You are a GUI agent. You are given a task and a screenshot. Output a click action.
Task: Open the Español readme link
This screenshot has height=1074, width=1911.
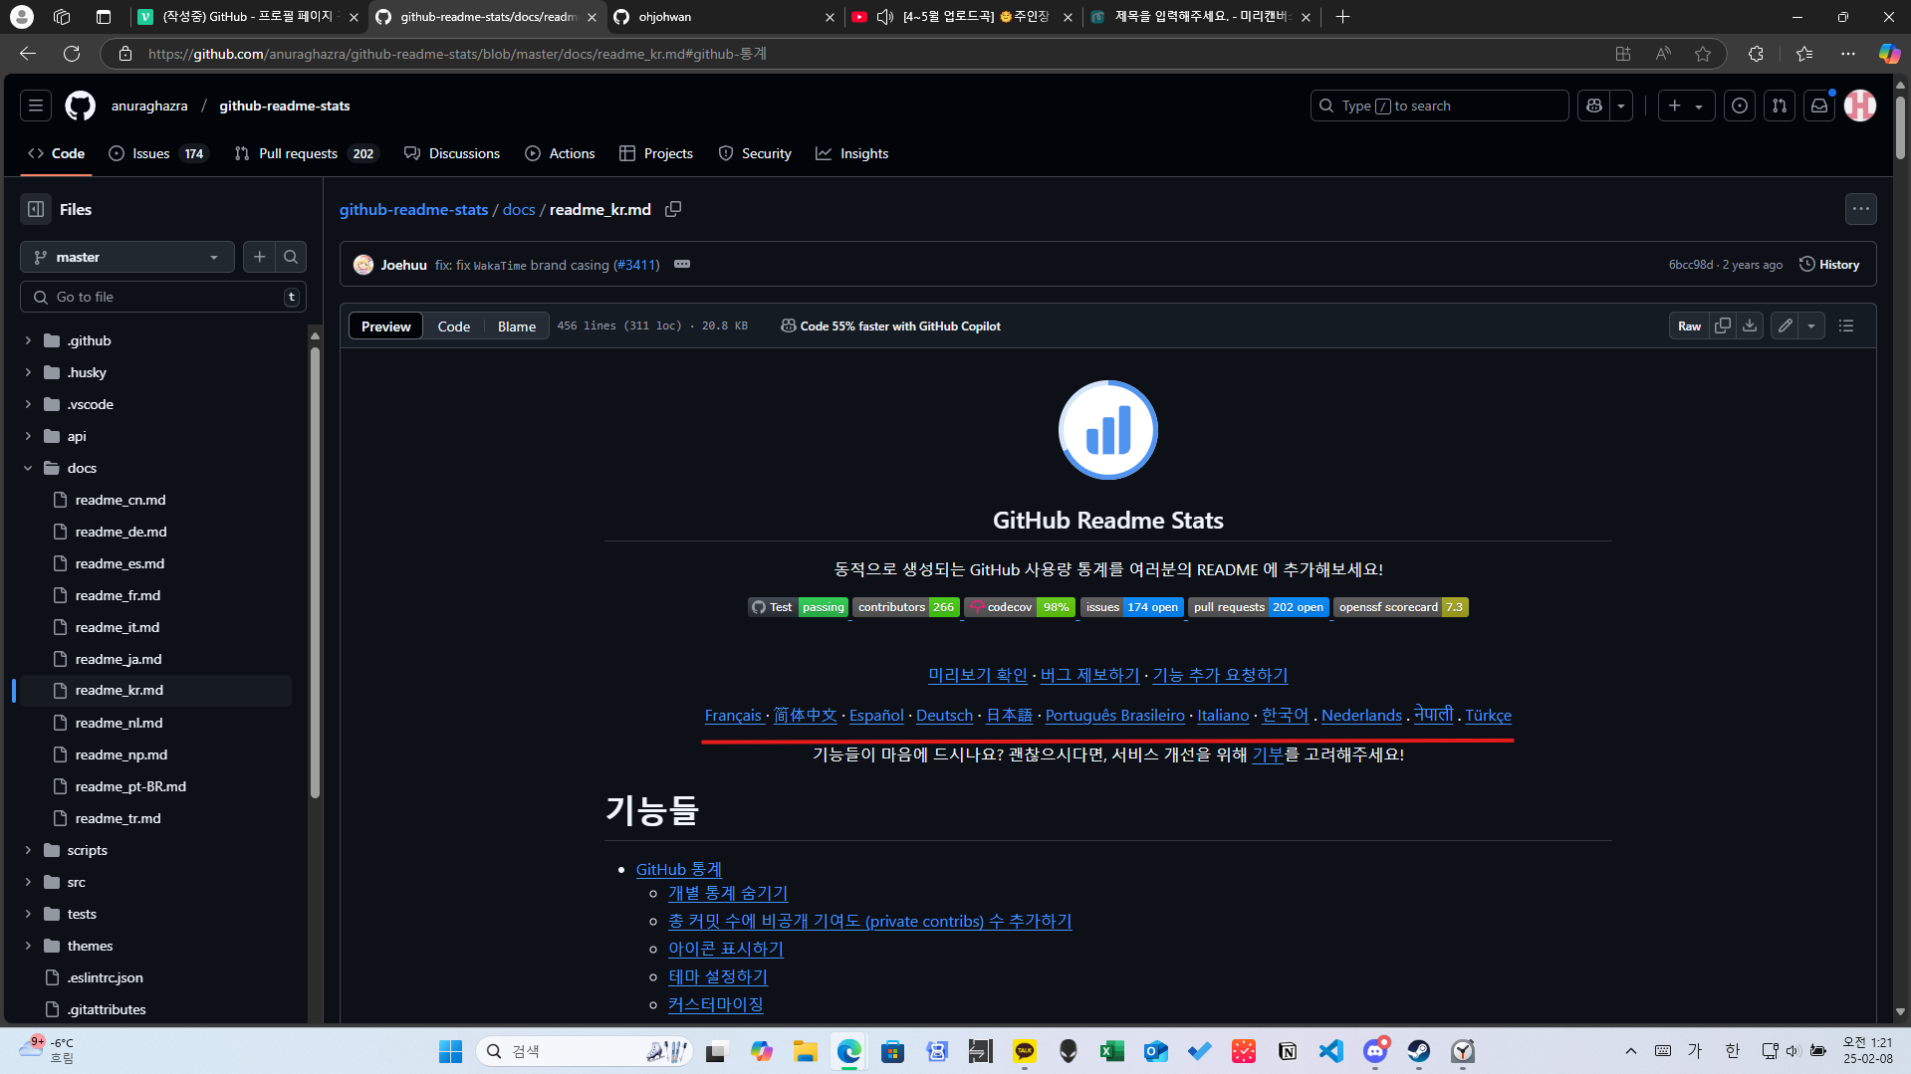click(x=876, y=715)
